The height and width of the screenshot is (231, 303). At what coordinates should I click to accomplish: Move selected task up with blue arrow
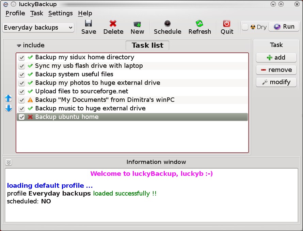(x=8, y=98)
